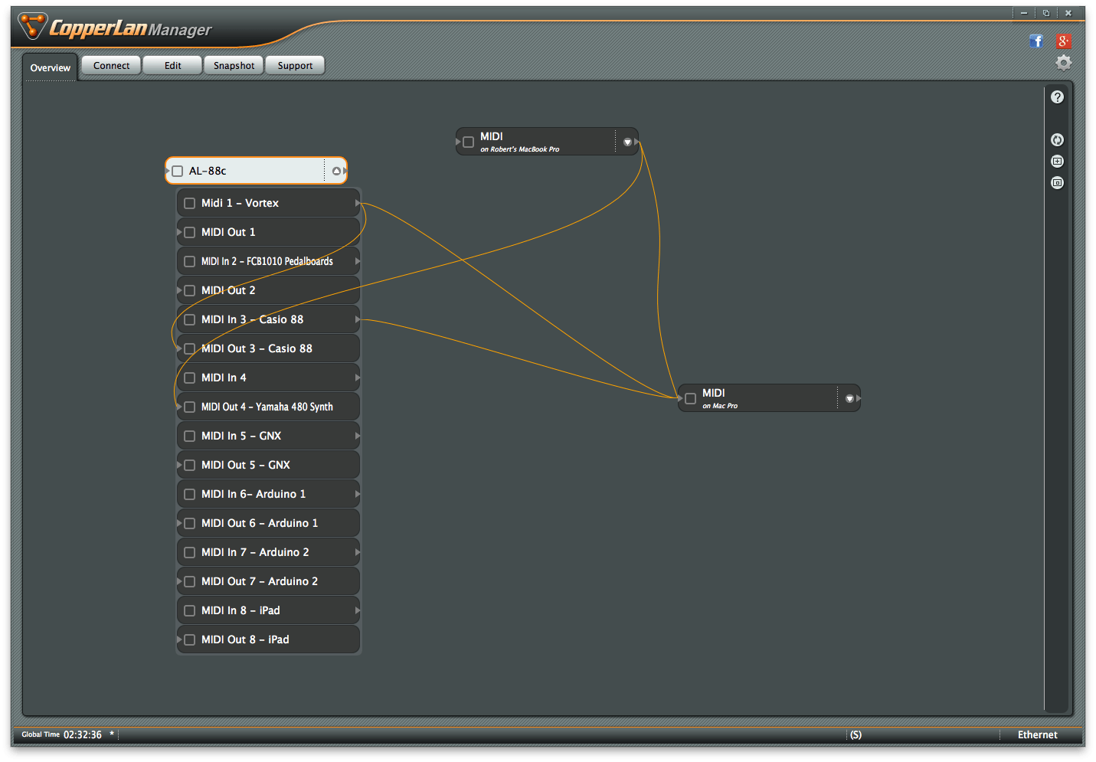Expand the MIDI on Mac Pro node
The height and width of the screenshot is (762, 1096).
pos(849,399)
